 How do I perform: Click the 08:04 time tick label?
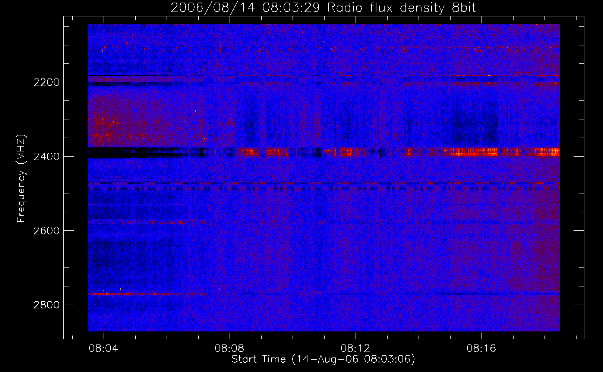(x=104, y=348)
